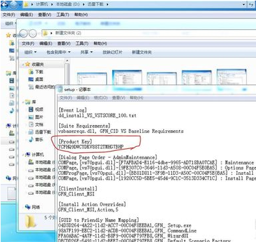Open 工具(T) menu in 新建文件夹 (2) window

tap(82, 43)
